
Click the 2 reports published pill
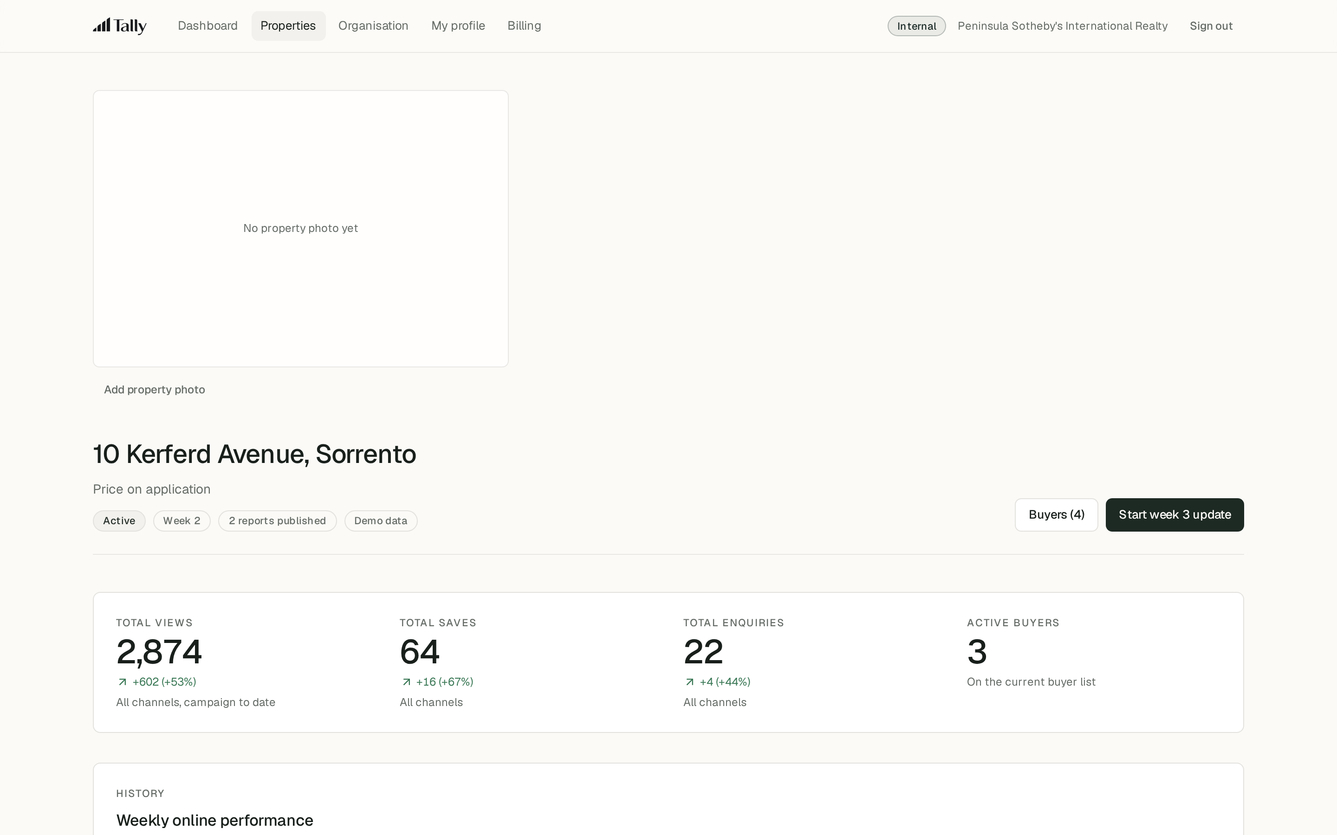[277, 521]
